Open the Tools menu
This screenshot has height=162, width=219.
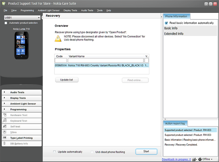coord(100,10)
